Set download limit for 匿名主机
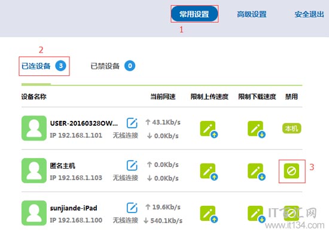Image resolution: width=329 pixels, height=234 pixels. click(x=256, y=171)
